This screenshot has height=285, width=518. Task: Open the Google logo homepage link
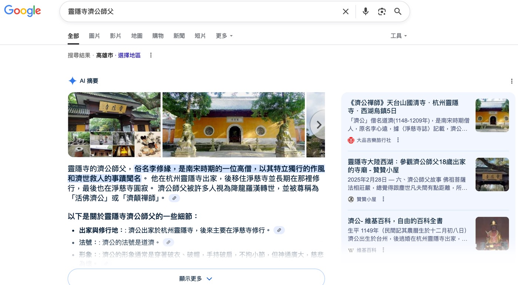tap(23, 11)
